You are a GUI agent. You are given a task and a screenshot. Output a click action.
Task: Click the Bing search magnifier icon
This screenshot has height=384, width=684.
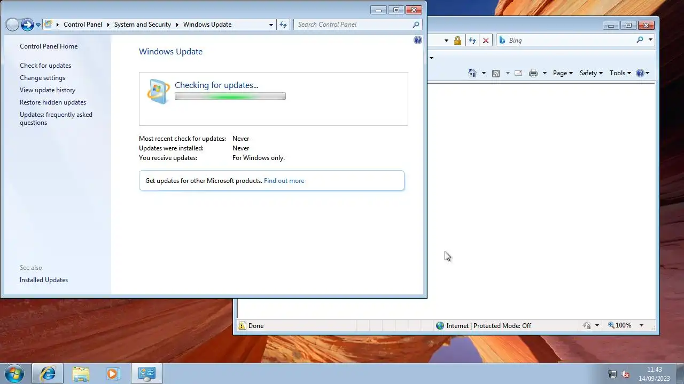pos(640,40)
